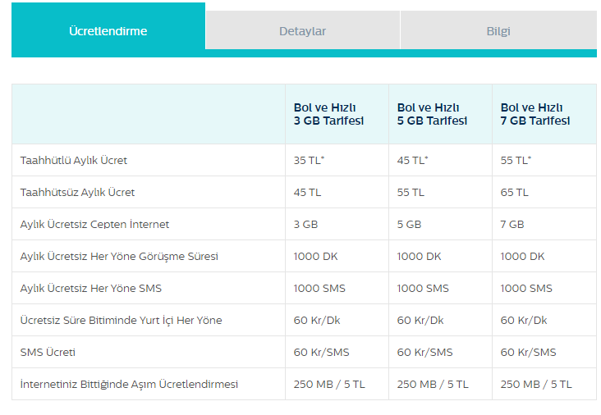Image resolution: width=601 pixels, height=415 pixels.
Task: Click the Taahhütlü Aylık Ücret row label
Action: [x=74, y=161]
